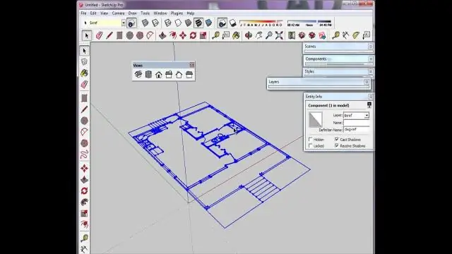
Task: Select the Eraser tool in top toolbar
Action: [x=99, y=35]
